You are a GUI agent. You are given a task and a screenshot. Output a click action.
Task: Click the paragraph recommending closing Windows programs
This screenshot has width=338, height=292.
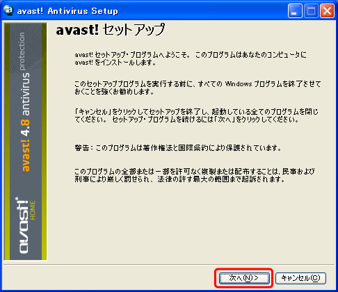coord(198,88)
